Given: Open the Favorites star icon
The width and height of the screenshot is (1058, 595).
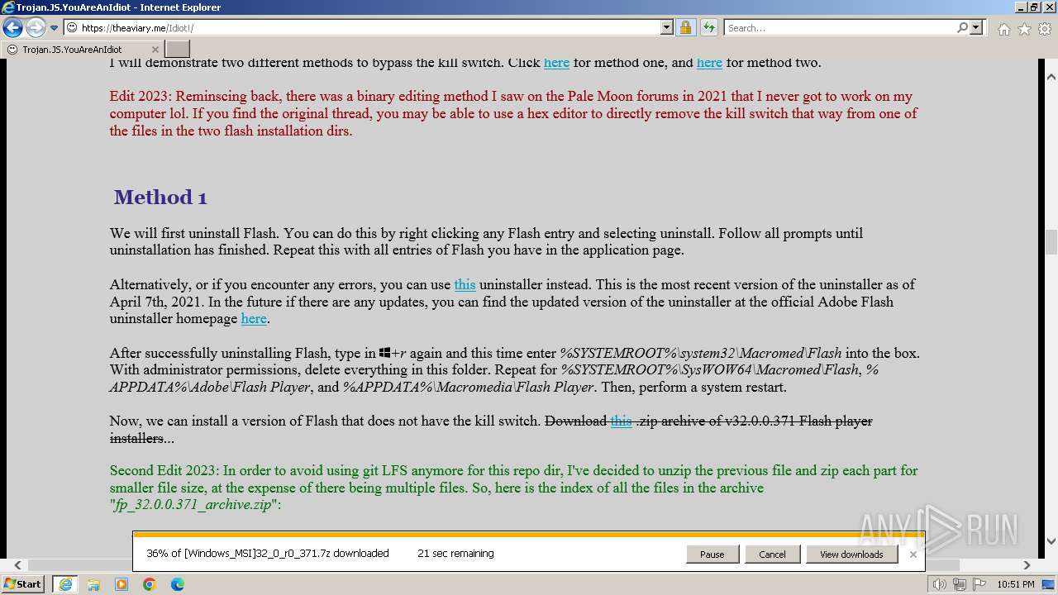Looking at the screenshot, I should point(1024,29).
